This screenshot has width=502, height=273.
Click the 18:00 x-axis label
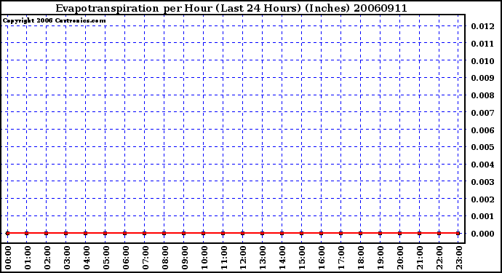pos(361,258)
